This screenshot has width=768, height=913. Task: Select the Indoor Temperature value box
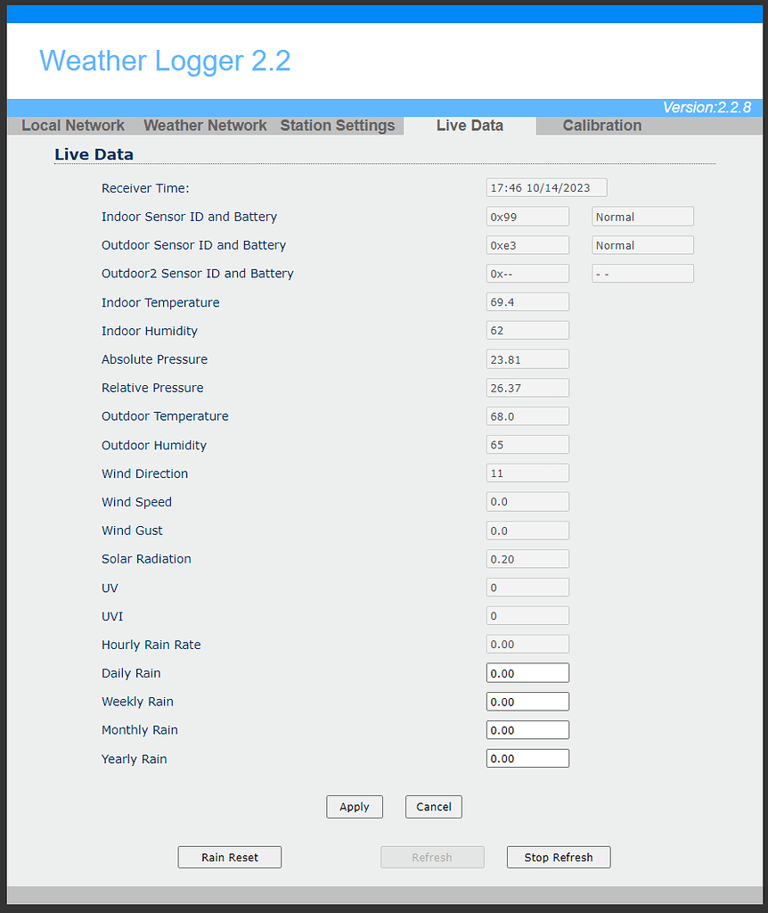pos(527,301)
